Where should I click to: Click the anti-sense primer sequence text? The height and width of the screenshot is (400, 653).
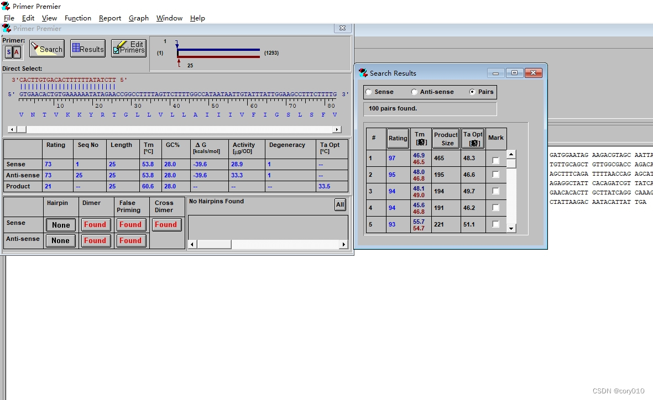67,80
